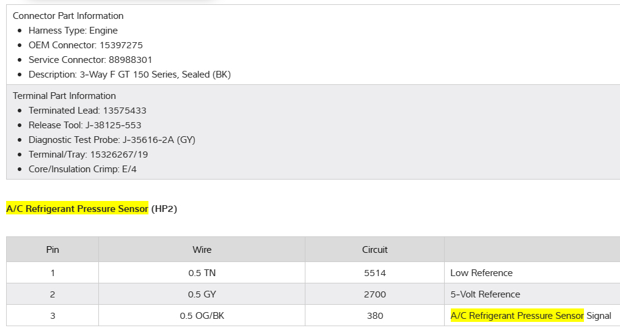Click the Circuit column header
620x328 pixels.
pos(374,250)
